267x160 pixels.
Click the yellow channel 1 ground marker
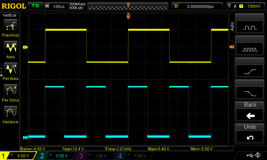pos(25,47)
